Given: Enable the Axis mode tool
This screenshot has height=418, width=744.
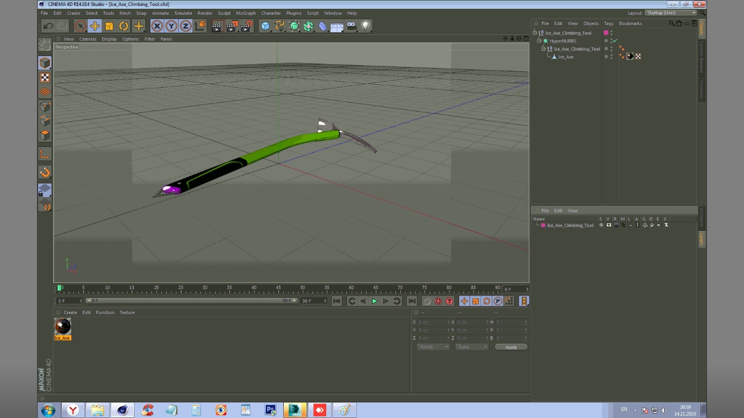Looking at the screenshot, I should pos(45,155).
